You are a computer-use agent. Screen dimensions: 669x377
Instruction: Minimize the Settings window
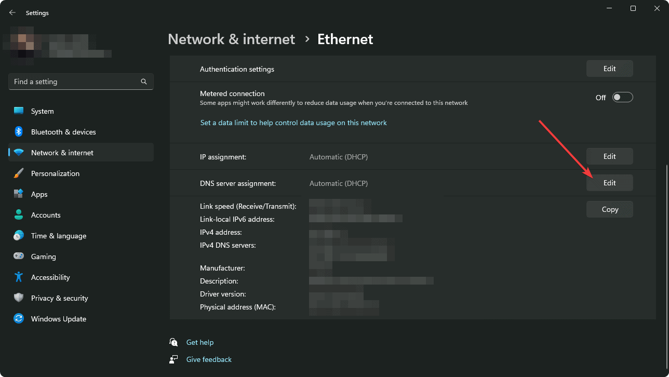tap(609, 8)
